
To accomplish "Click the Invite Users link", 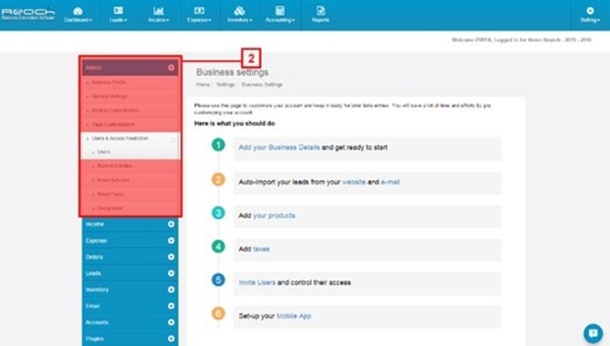I will tap(257, 283).
